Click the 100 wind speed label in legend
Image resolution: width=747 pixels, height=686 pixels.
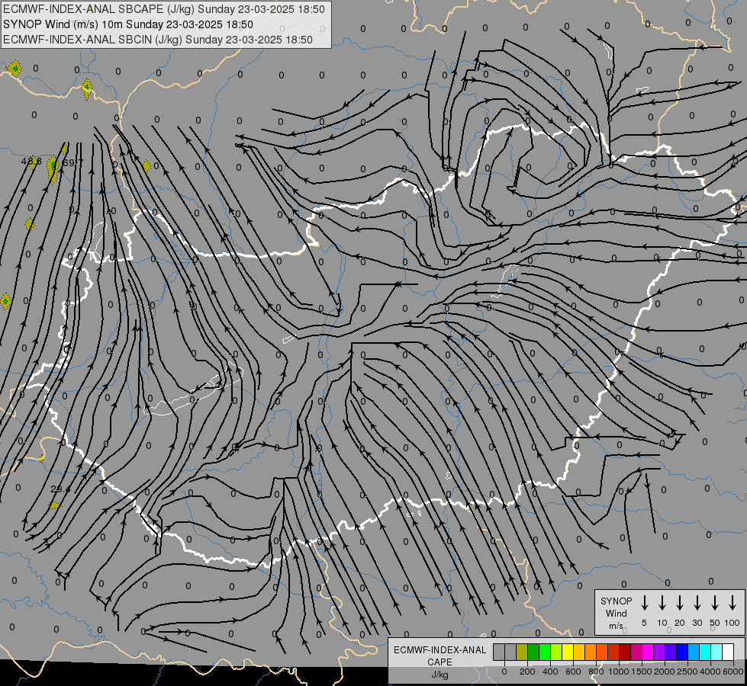coord(733,623)
